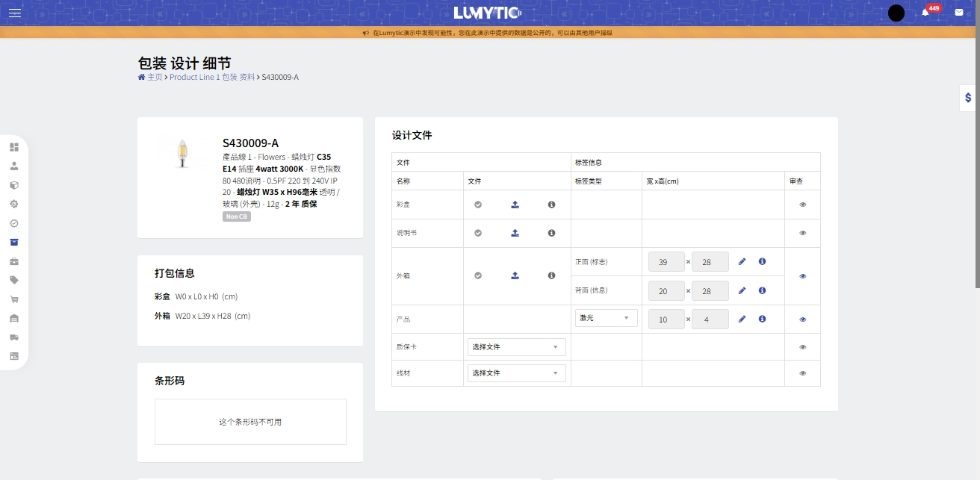This screenshot has width=980, height=480.
Task: Upload a file for the 彩盒 row
Action: 515,205
